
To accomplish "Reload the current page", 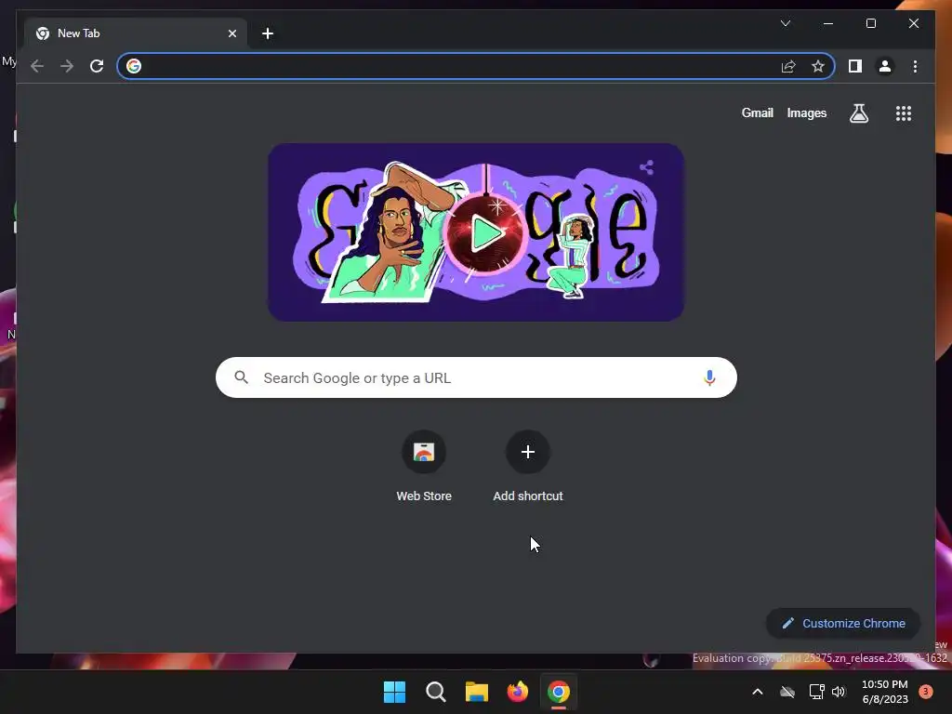I will coord(97,66).
